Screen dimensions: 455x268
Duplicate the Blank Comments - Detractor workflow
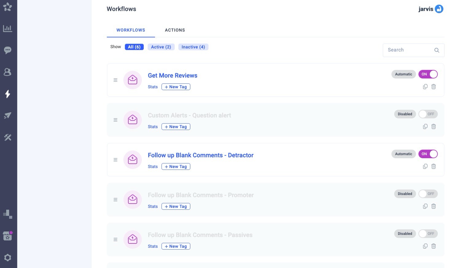click(x=425, y=166)
